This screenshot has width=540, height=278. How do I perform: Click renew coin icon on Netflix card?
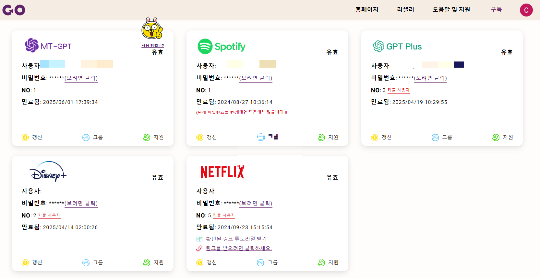point(200,263)
